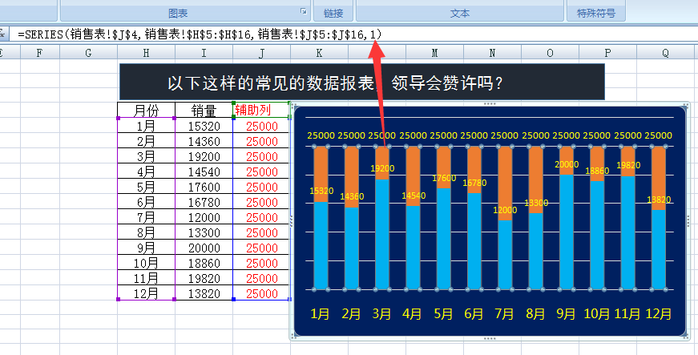Select the red 25000 cell in 1月 row
This screenshot has height=355, width=698.
tap(261, 127)
